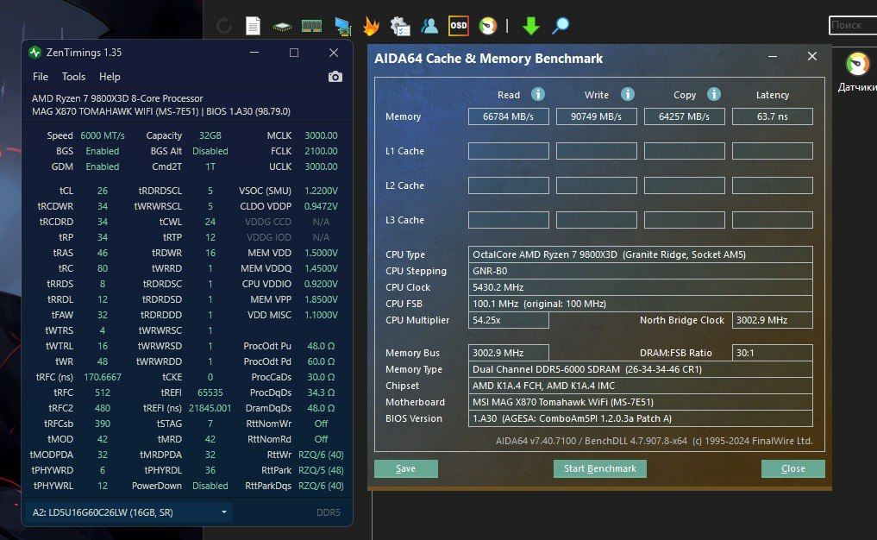This screenshot has height=540, width=877.
Task: Minimize the AIDA64 benchmark window
Action: click(773, 57)
